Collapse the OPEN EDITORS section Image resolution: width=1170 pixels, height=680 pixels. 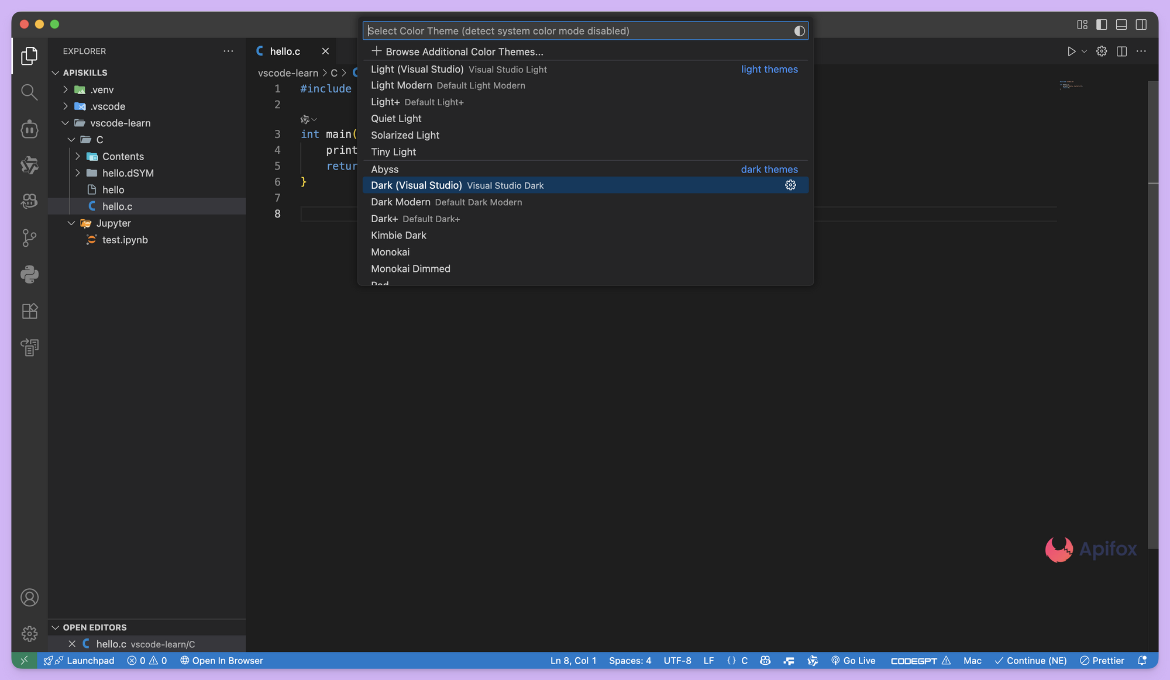pyautogui.click(x=55, y=627)
